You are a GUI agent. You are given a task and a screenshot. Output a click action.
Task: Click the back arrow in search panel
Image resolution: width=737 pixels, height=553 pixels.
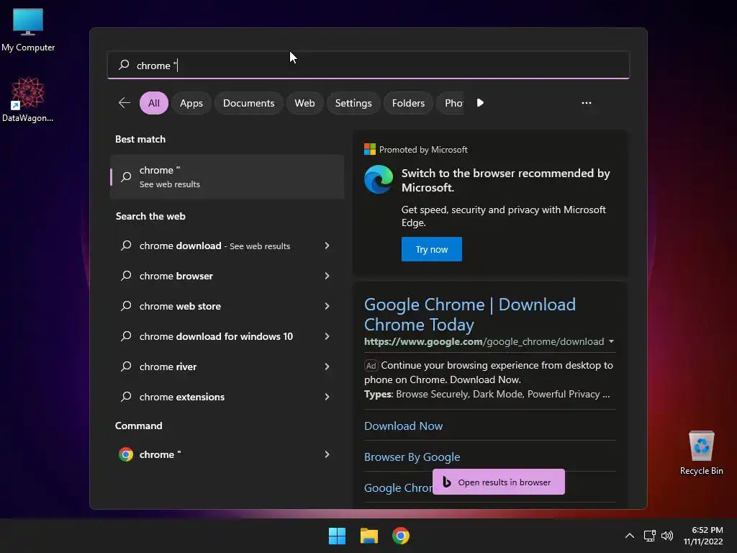pyautogui.click(x=125, y=103)
